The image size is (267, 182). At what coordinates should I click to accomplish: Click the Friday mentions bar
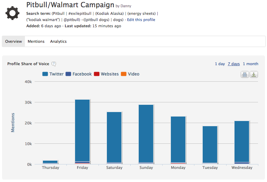(82, 131)
